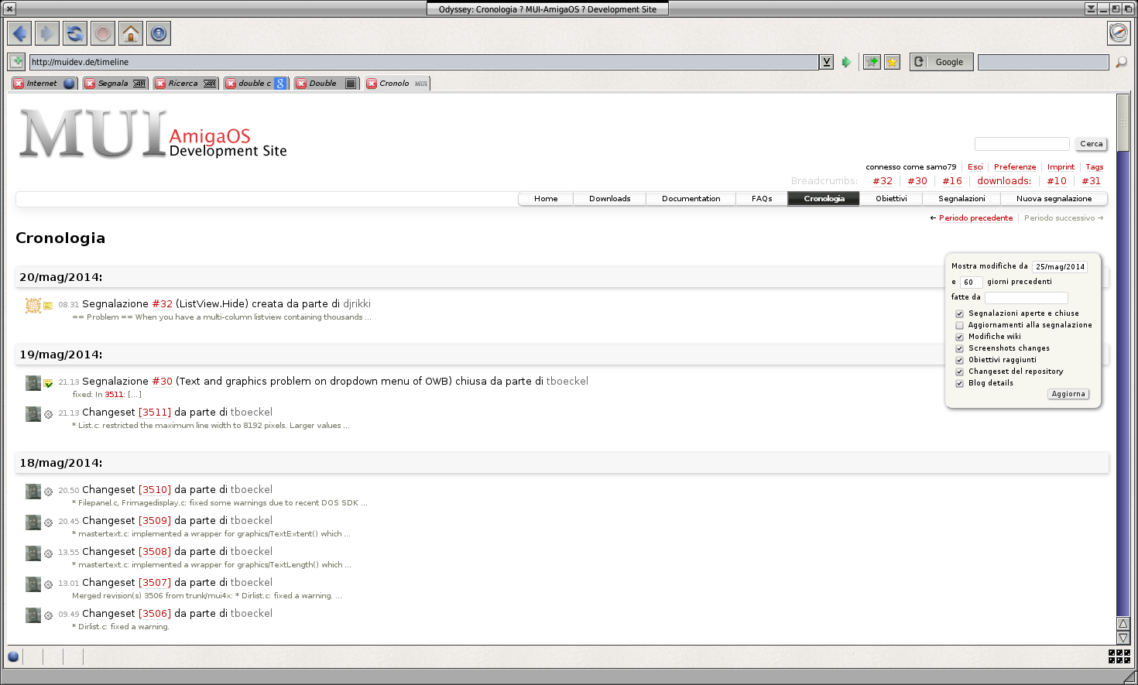
Task: Open 'Nuova segnalazione' navigation item
Action: (1054, 199)
